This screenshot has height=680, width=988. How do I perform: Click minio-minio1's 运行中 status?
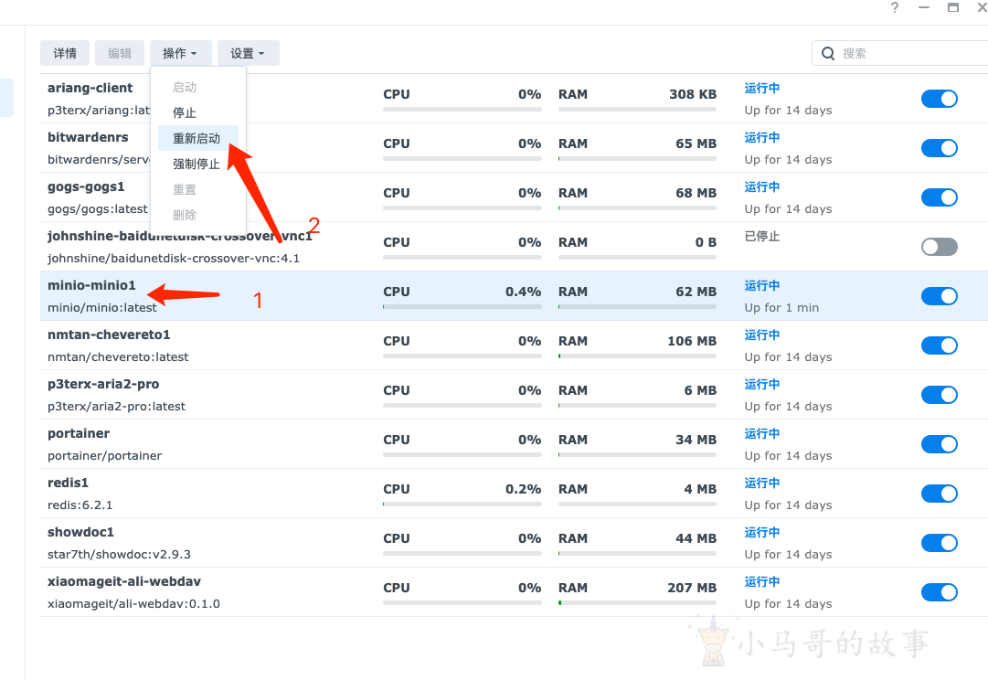(x=762, y=285)
